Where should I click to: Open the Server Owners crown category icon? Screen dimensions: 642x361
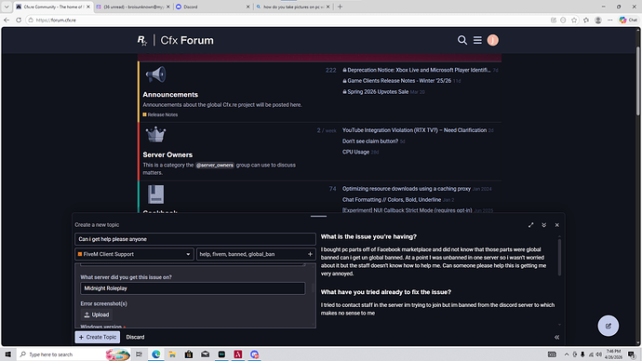tap(155, 135)
